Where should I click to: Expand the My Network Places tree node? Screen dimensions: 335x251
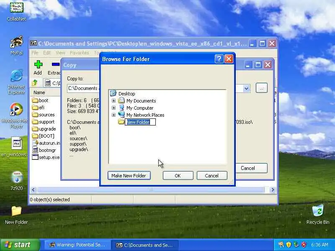tap(113, 115)
